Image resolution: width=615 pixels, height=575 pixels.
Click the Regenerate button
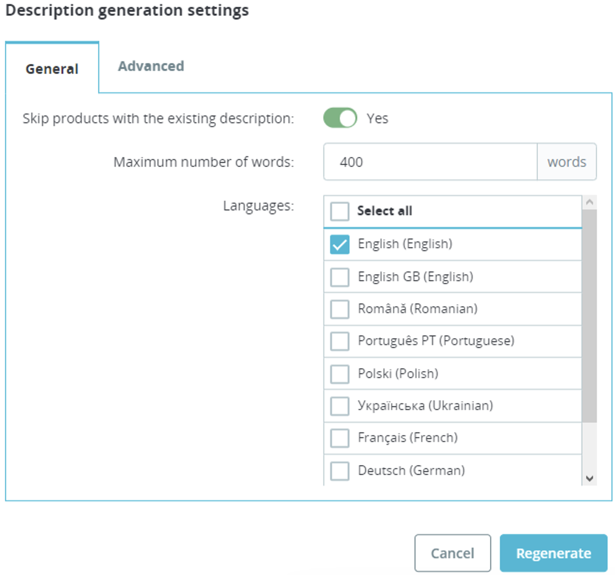pos(554,553)
